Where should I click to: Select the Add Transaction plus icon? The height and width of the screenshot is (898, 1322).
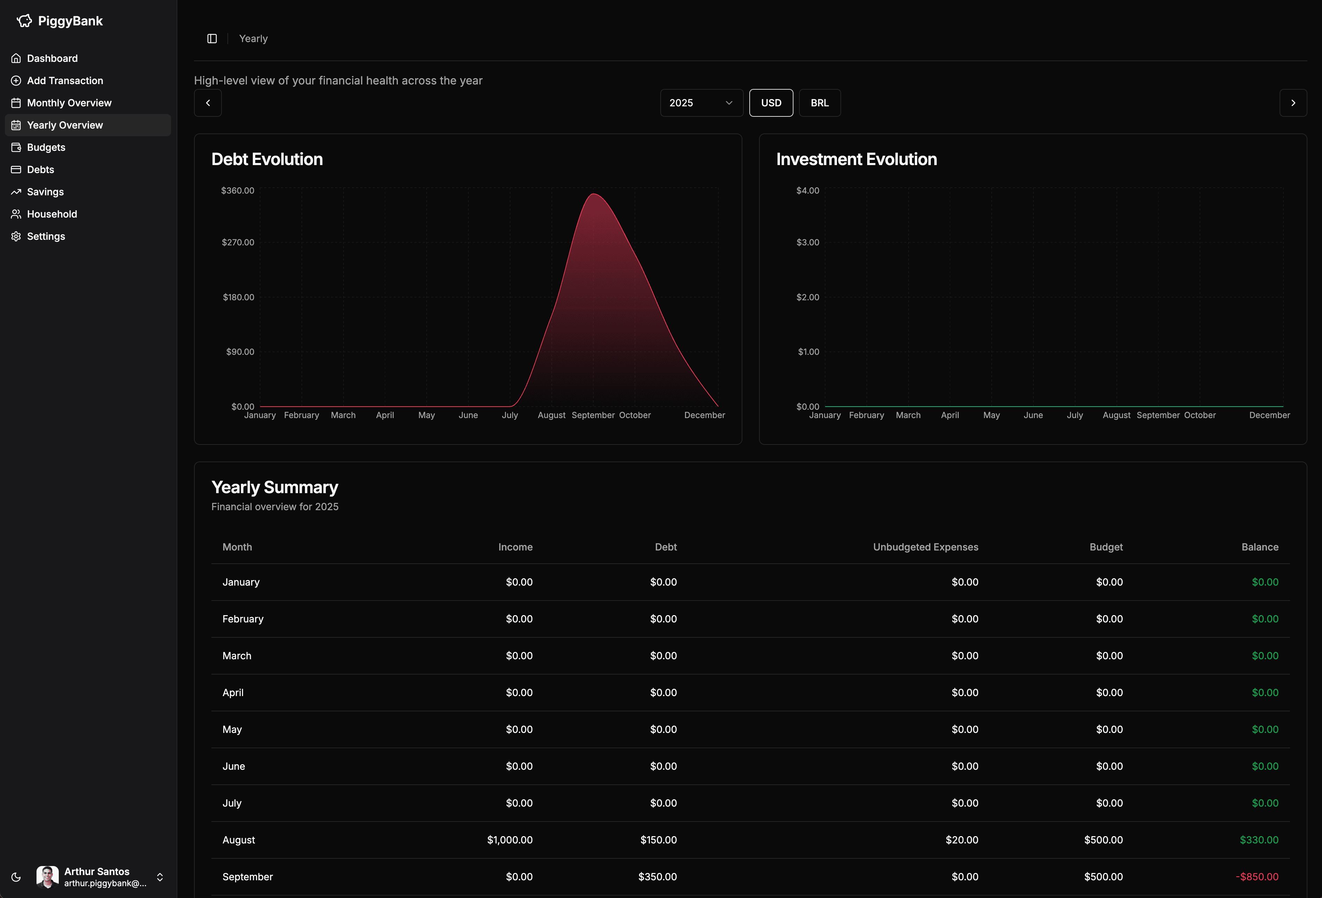[15, 80]
